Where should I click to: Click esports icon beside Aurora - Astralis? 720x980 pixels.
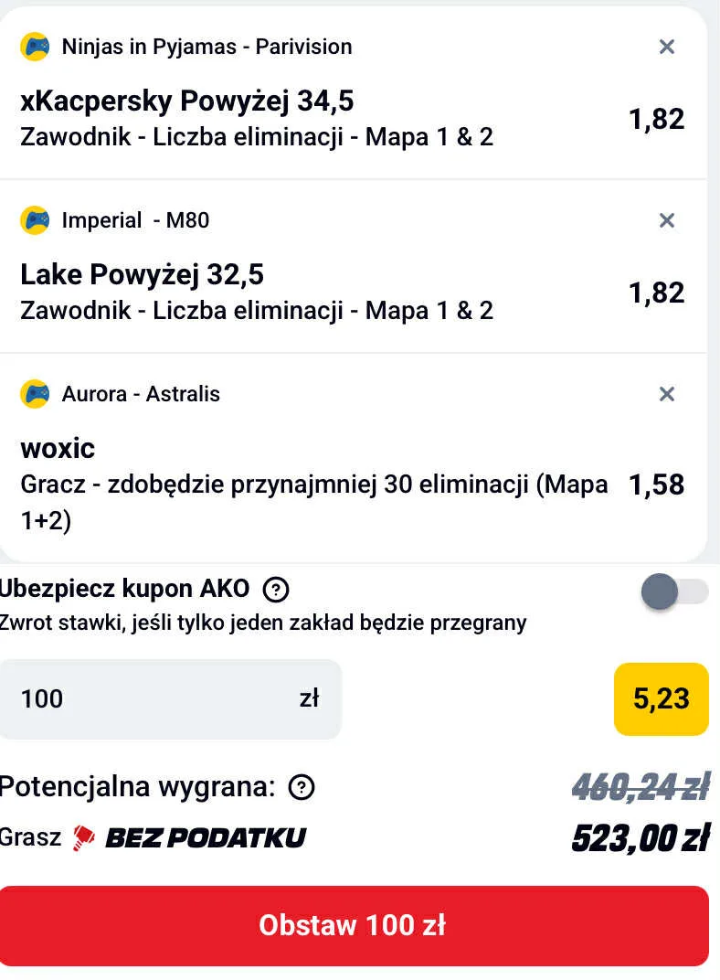click(x=35, y=394)
